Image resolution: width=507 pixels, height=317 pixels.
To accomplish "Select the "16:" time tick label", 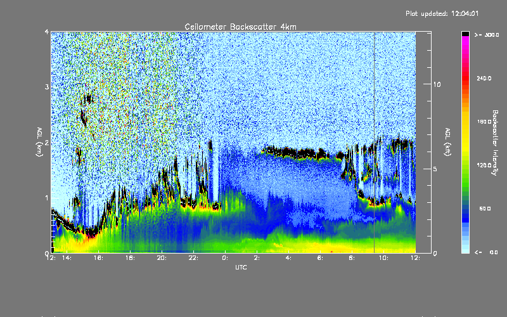I will (99, 258).
